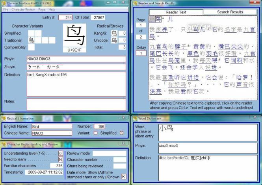262x185 pixels.
Task: Click the Chars being reviewed field
Action: (x=120, y=166)
